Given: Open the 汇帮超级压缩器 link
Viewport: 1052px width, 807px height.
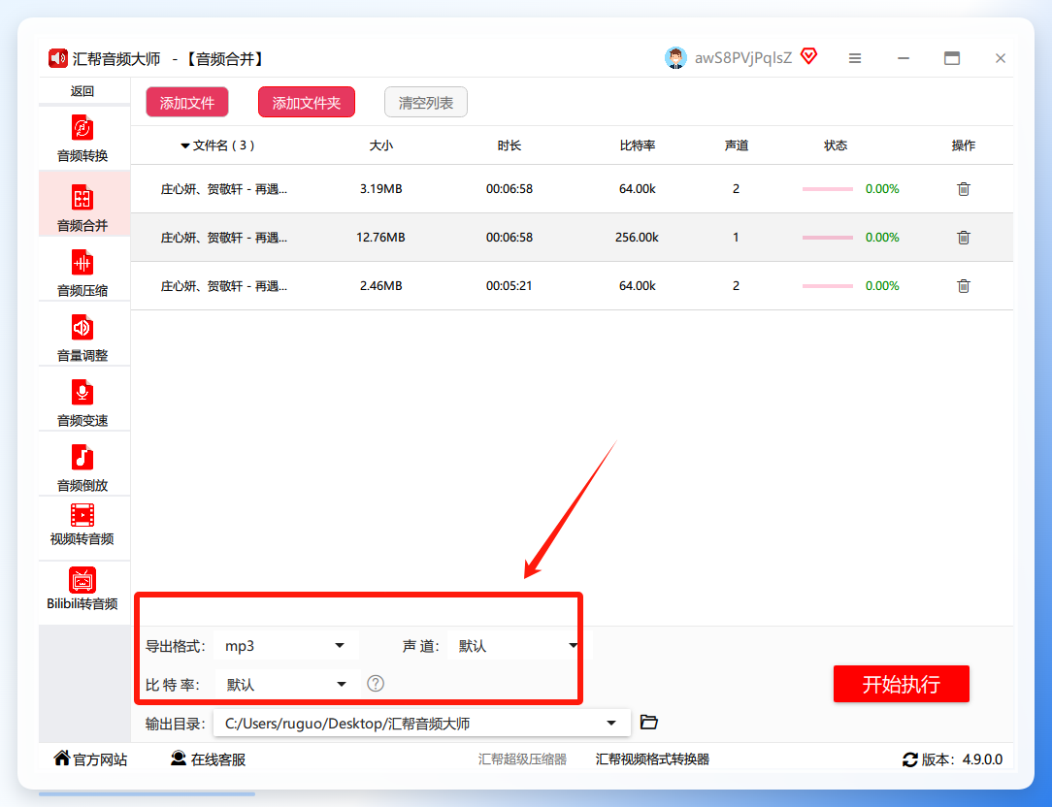Looking at the screenshot, I should point(522,759).
